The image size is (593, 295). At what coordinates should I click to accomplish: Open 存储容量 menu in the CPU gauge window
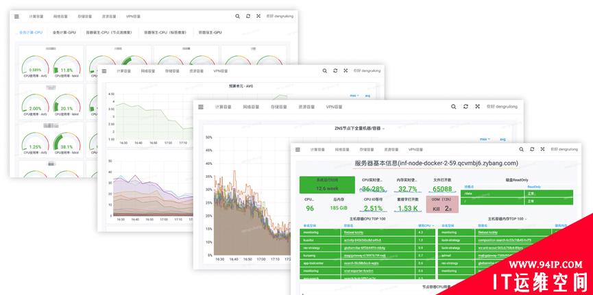(x=85, y=16)
